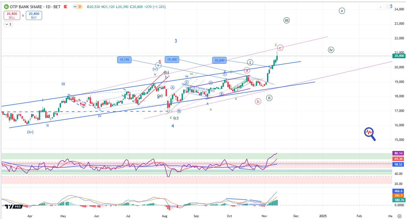Screen dimensions: 406x219
Task: Open chart settings hexagon gear icon
Action: 399,216
